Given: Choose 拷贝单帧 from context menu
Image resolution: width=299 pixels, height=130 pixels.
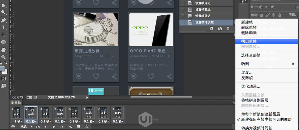Looking at the screenshot, I should 267,41.
